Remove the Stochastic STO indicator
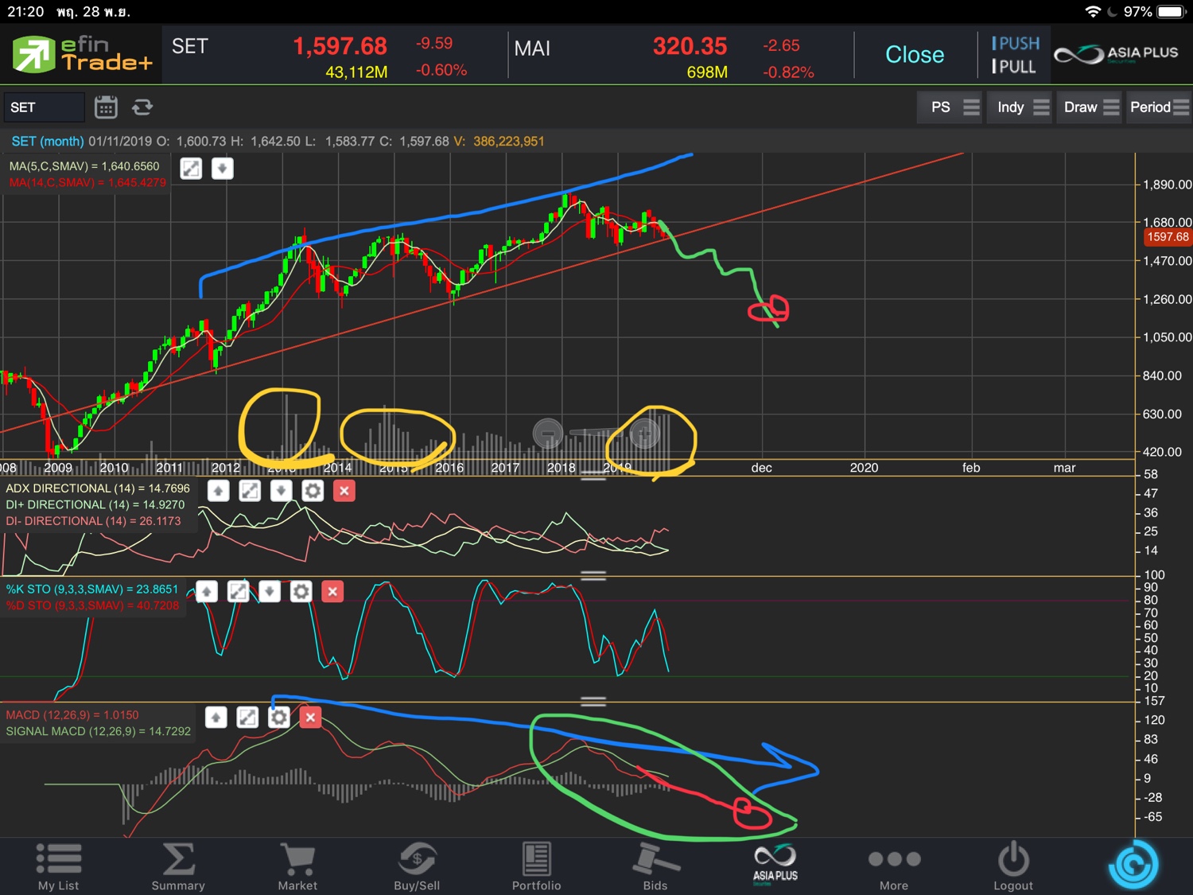 (x=332, y=591)
